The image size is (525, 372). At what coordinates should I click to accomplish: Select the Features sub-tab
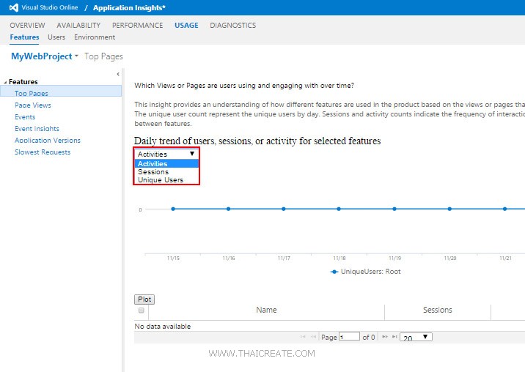coord(24,37)
